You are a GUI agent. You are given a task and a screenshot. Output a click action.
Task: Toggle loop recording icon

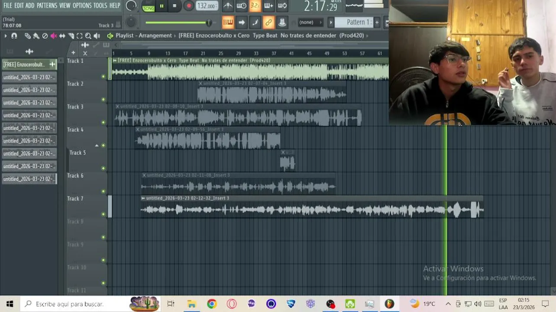point(282,6)
